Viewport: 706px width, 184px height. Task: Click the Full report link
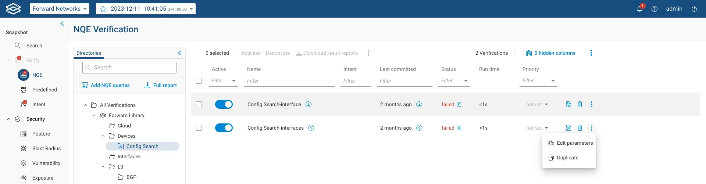click(161, 85)
